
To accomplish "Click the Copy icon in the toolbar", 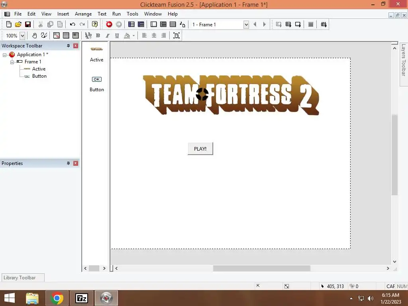I will [50, 24].
